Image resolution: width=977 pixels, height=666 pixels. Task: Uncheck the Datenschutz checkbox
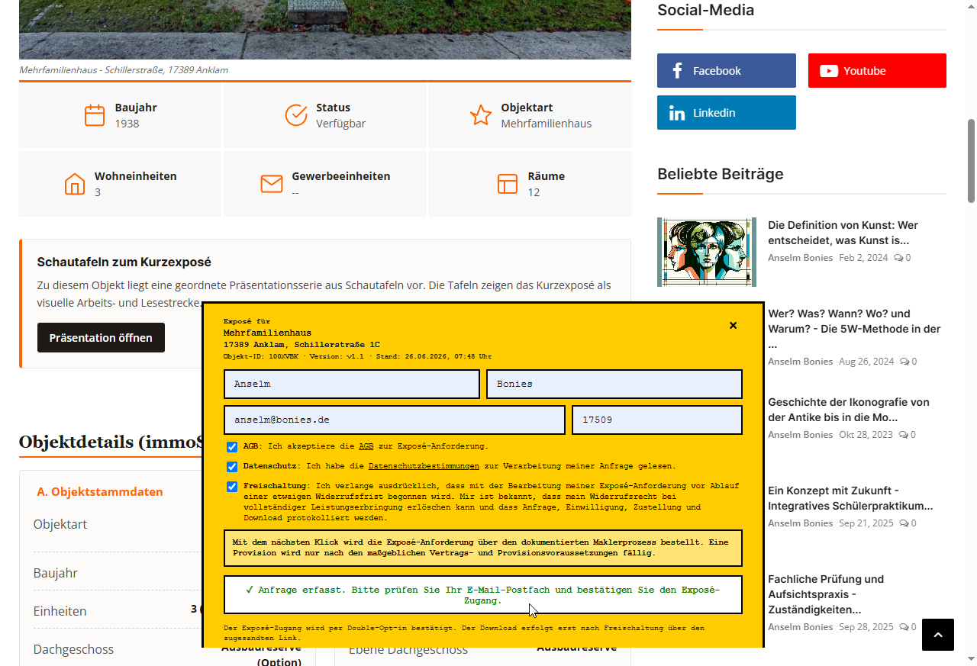tap(232, 467)
